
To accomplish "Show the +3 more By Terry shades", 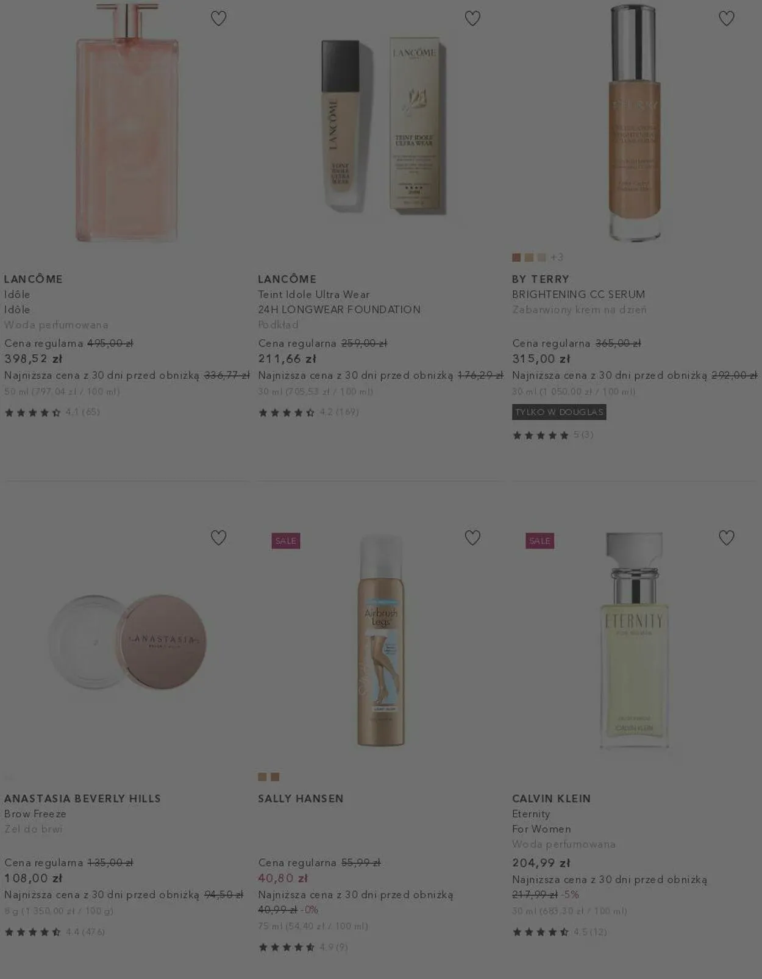I will 557,257.
